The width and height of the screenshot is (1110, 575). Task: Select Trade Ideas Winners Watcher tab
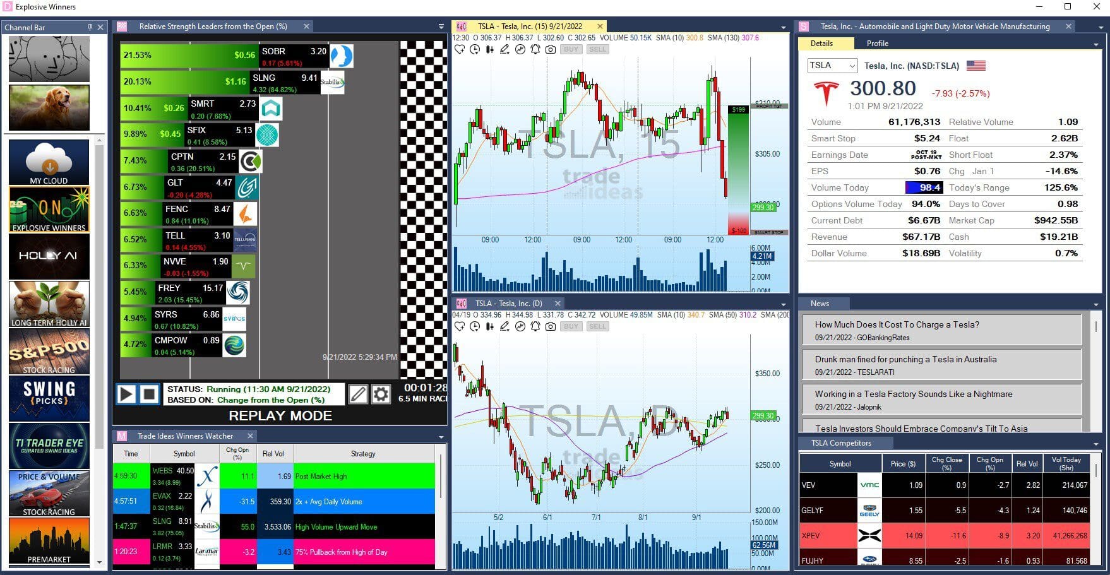(185, 436)
